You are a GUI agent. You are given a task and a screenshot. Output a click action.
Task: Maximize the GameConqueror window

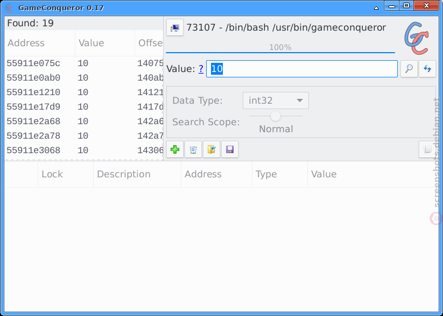406,6
